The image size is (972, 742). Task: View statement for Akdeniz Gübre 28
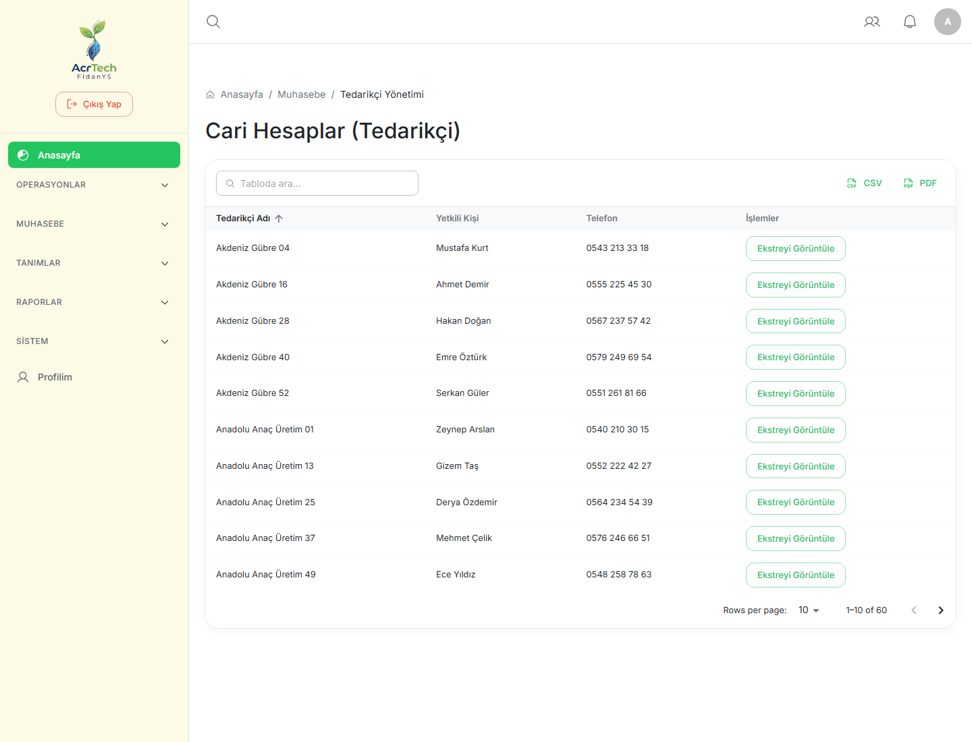[796, 321]
